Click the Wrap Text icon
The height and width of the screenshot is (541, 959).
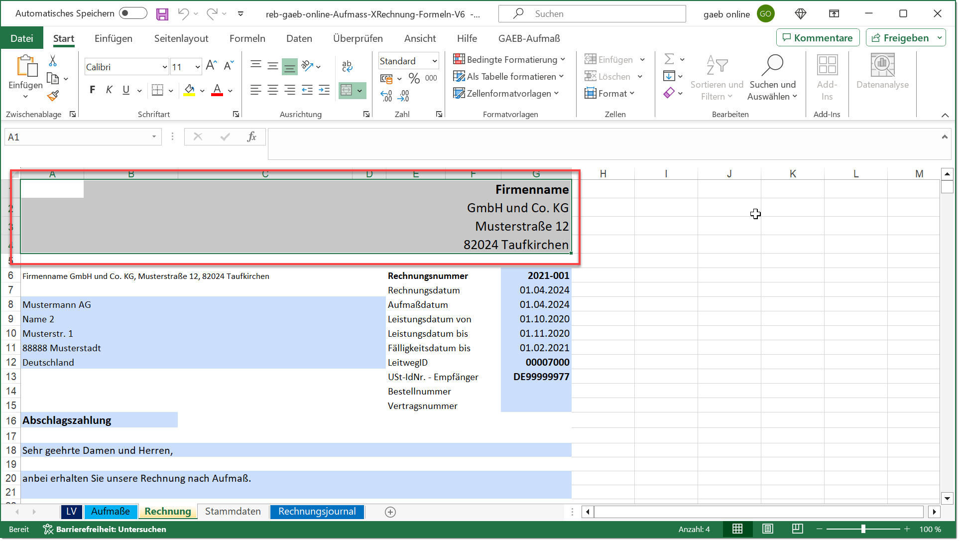(x=347, y=66)
